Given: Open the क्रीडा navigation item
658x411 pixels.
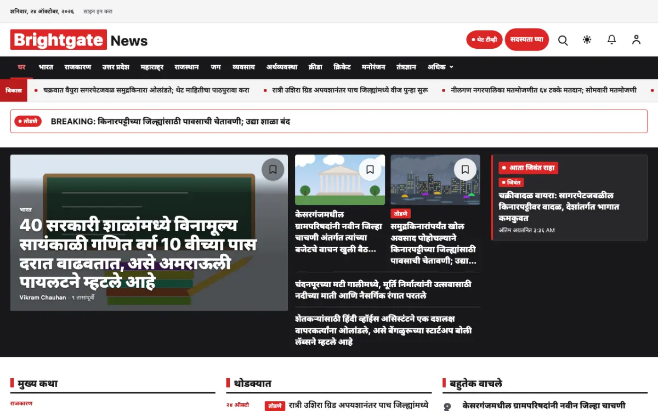Looking at the screenshot, I should point(315,67).
